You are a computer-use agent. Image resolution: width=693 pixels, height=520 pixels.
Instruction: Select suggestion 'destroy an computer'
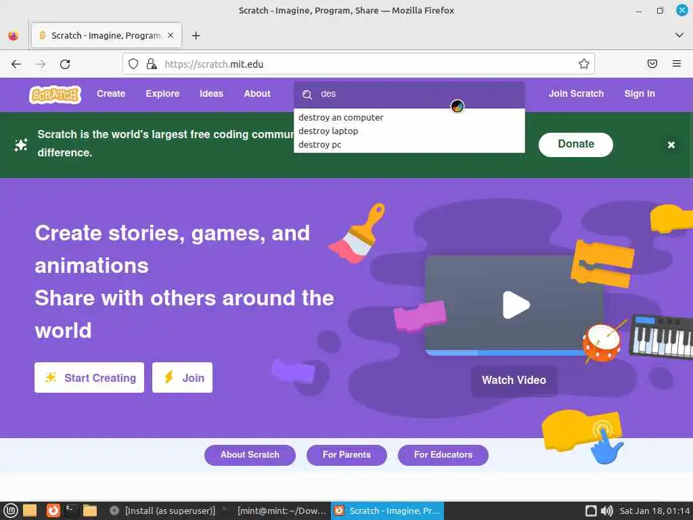409,118
